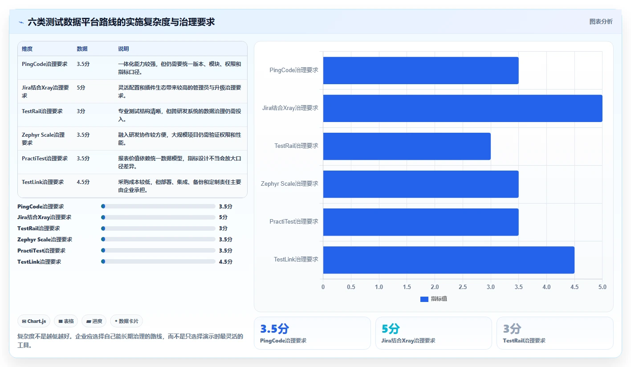
Task: Click the PingCode治理要求 chart axis label
Action: click(294, 70)
